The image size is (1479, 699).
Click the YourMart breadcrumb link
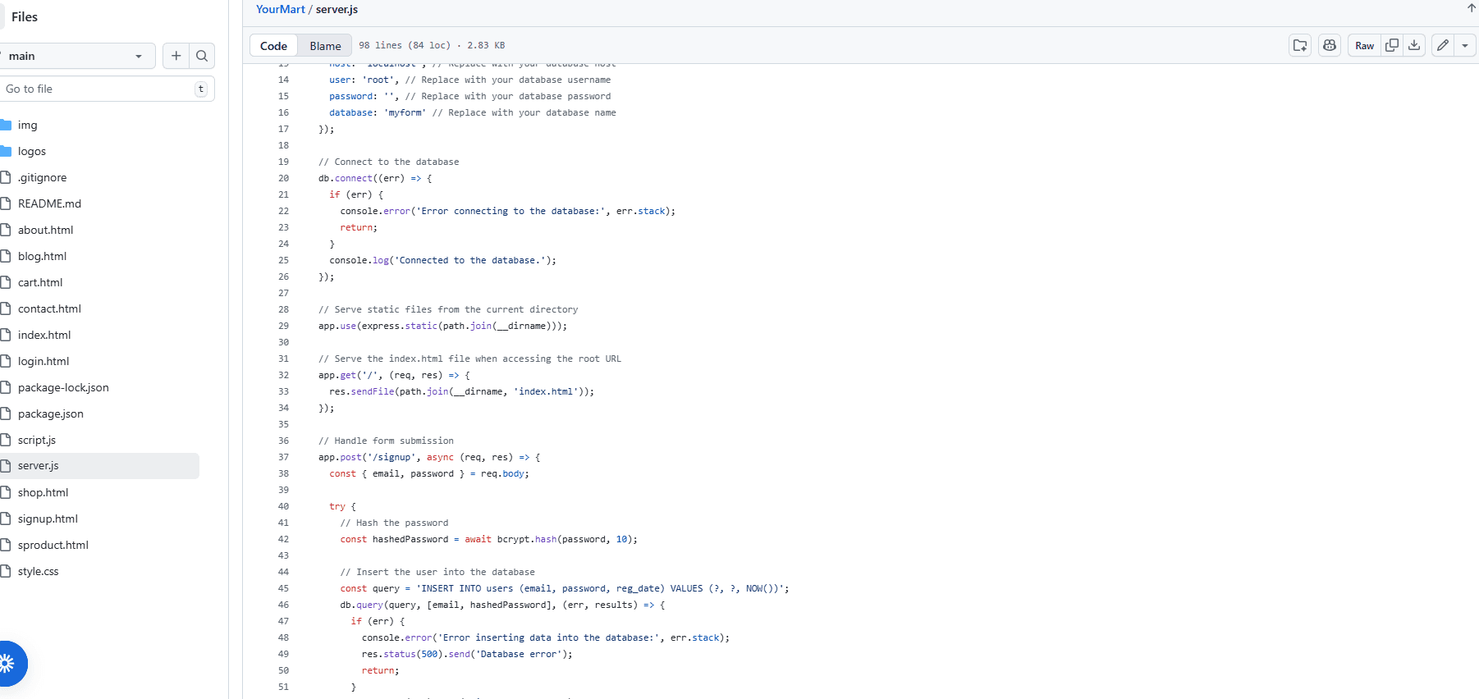tap(280, 9)
